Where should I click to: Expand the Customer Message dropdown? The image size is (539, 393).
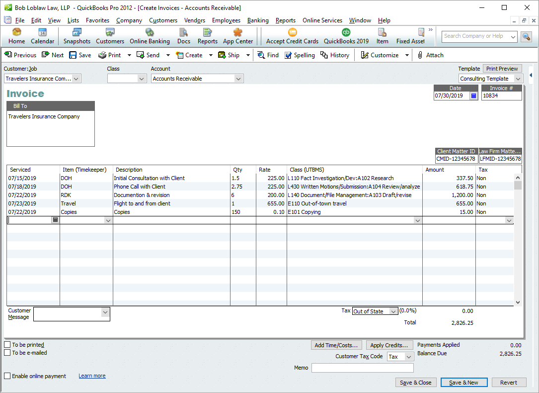(105, 312)
